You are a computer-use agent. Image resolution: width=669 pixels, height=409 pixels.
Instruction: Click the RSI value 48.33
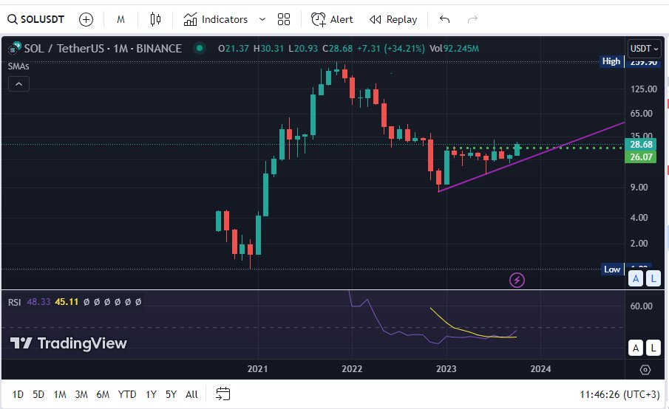coord(38,302)
